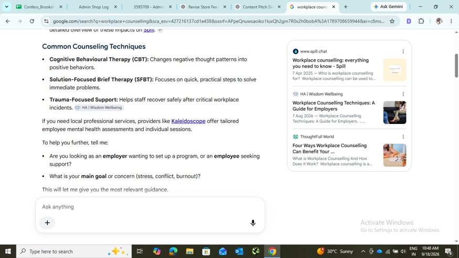This screenshot has height=258, width=459.
Task: Open the 30°C Sunny weather widget
Action: [335, 251]
